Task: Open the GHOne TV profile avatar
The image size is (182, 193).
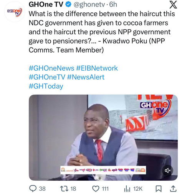Action: 15,12
